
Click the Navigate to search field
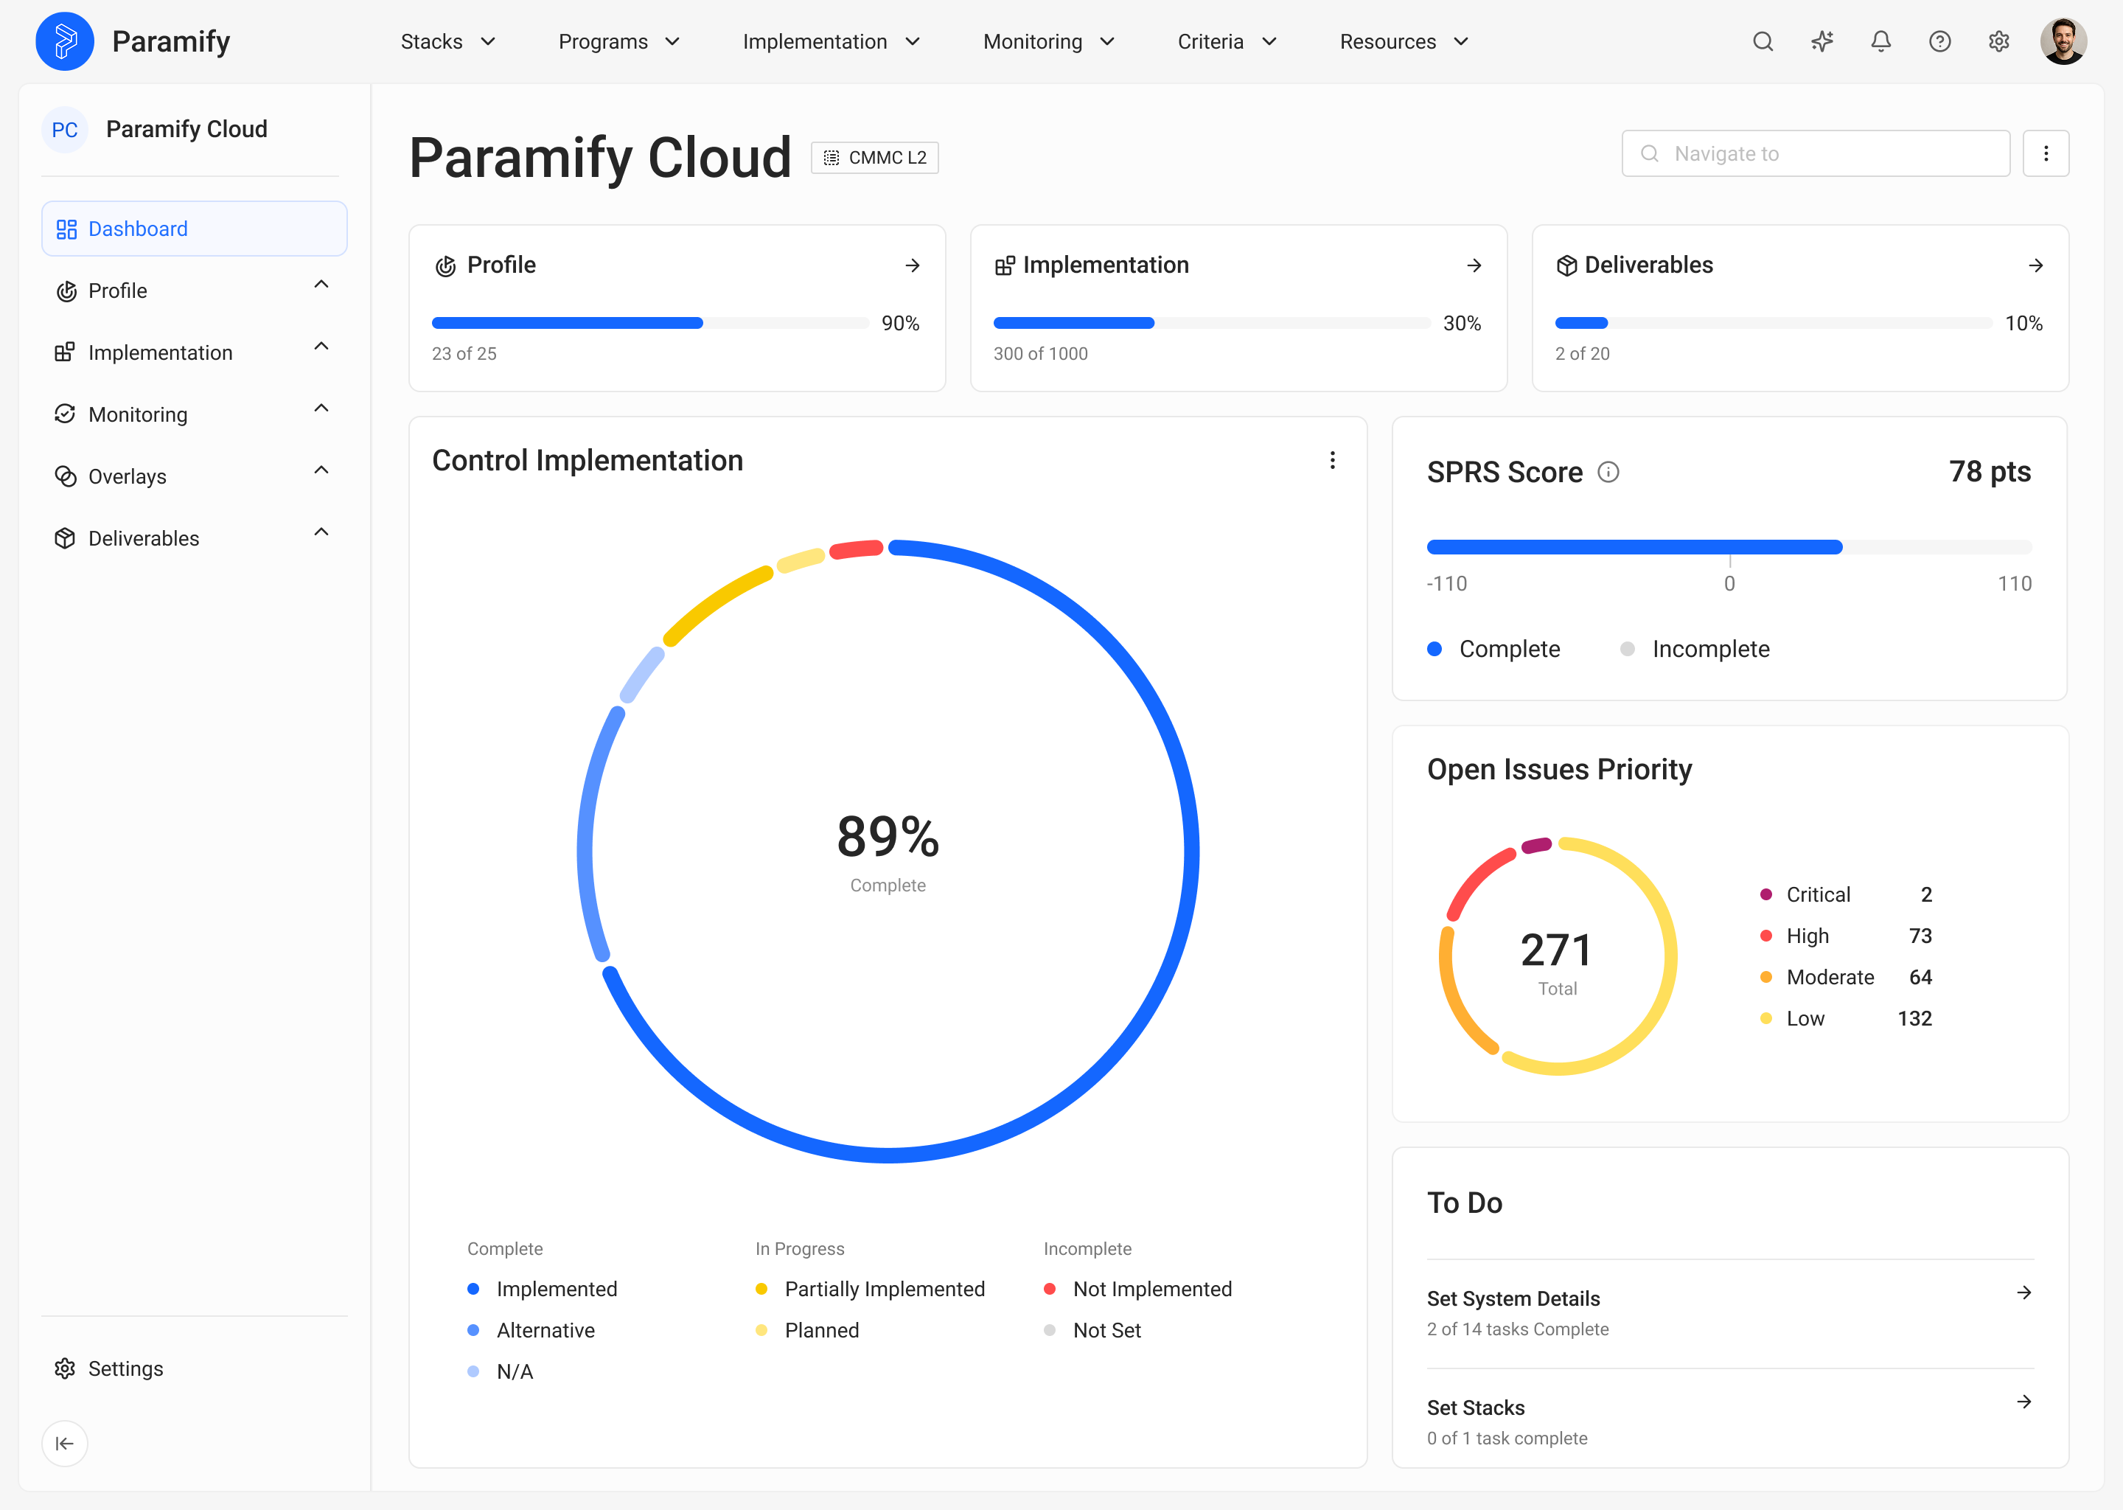pyautogui.click(x=1816, y=153)
